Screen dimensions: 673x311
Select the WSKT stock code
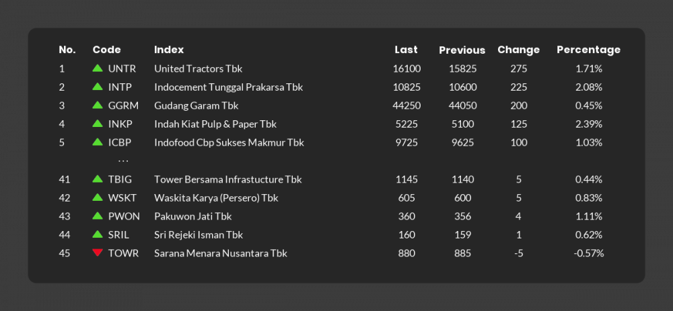(122, 198)
